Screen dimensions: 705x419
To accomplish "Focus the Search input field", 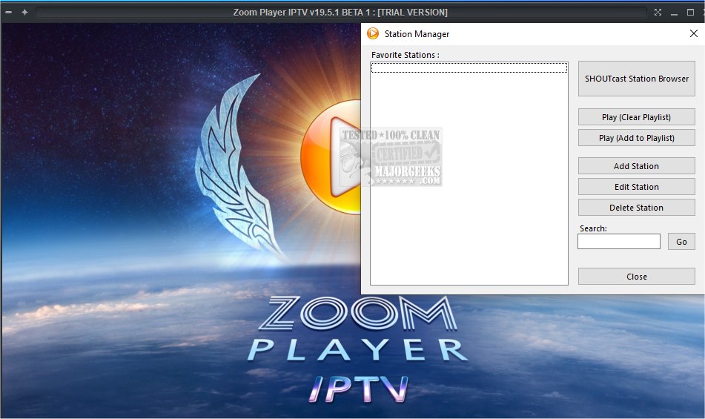I will tap(619, 242).
